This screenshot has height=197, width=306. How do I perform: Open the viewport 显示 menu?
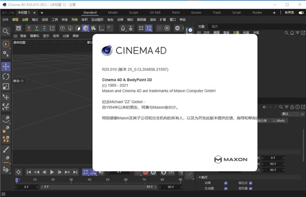pos(46,36)
